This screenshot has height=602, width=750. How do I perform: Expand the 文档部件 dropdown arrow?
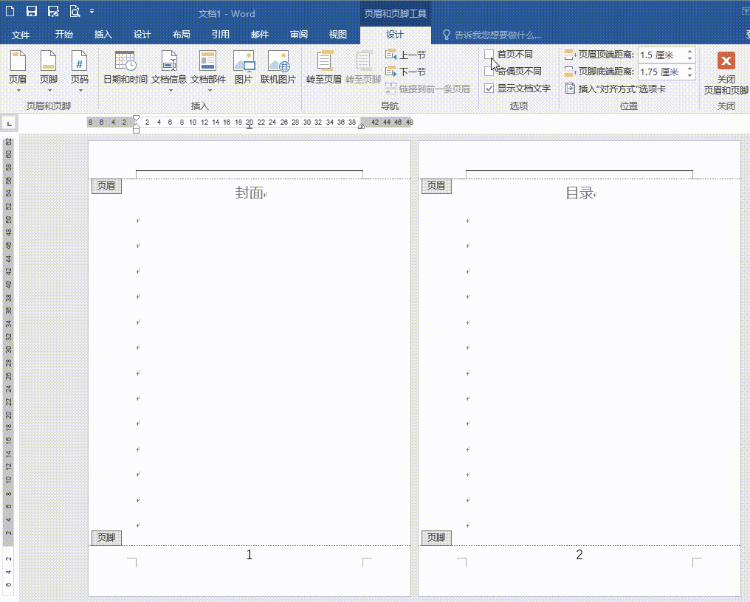[x=209, y=90]
